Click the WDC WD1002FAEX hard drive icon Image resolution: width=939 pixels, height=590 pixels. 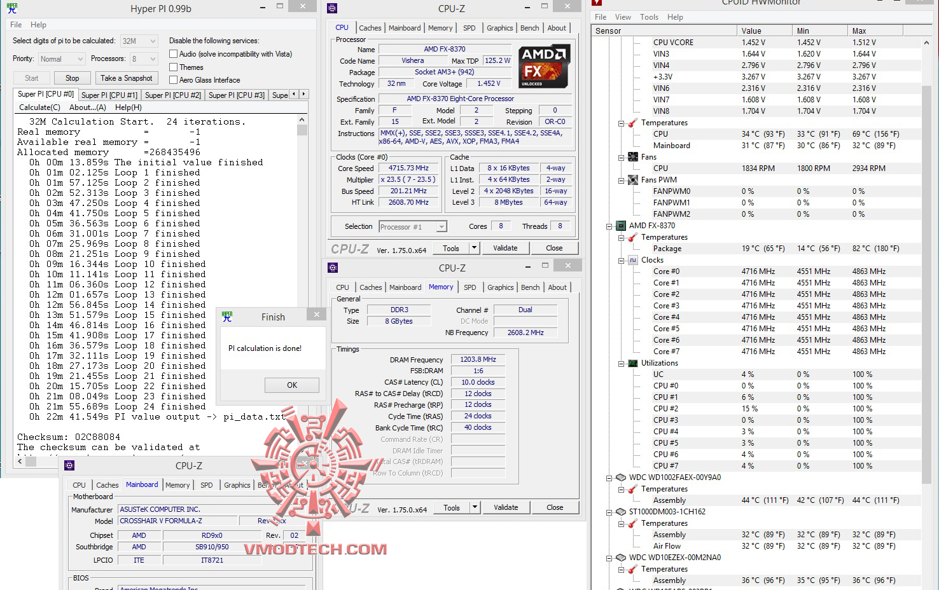(621, 477)
